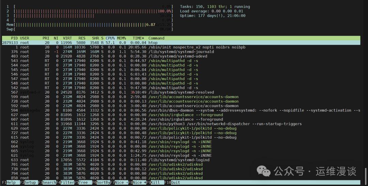Click the 3h10:49 TIME+ value
The width and height of the screenshot is (368, 186).
click(x=138, y=92)
